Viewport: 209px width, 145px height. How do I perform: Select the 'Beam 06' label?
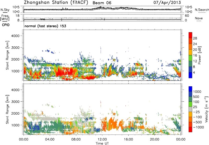point(102,3)
